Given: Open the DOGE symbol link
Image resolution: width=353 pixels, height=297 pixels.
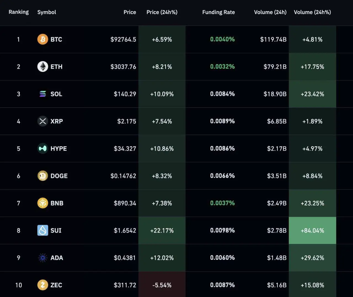Looking at the screenshot, I should (x=59, y=176).
